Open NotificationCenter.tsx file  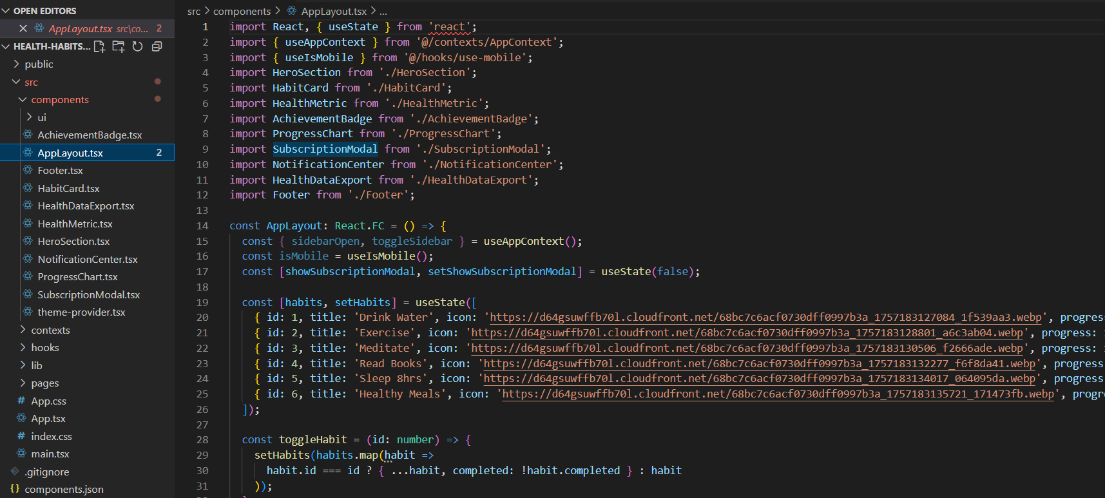(88, 259)
